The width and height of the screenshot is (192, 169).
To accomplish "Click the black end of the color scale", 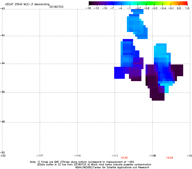I will click(x=91, y=3).
